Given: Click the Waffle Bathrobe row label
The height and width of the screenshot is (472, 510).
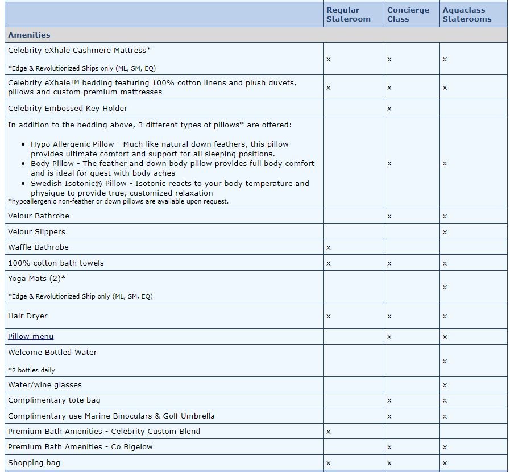Looking at the screenshot, I should tap(38, 247).
